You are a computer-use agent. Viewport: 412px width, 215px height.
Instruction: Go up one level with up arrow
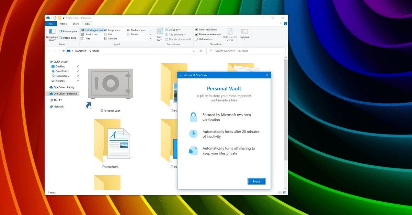point(64,51)
